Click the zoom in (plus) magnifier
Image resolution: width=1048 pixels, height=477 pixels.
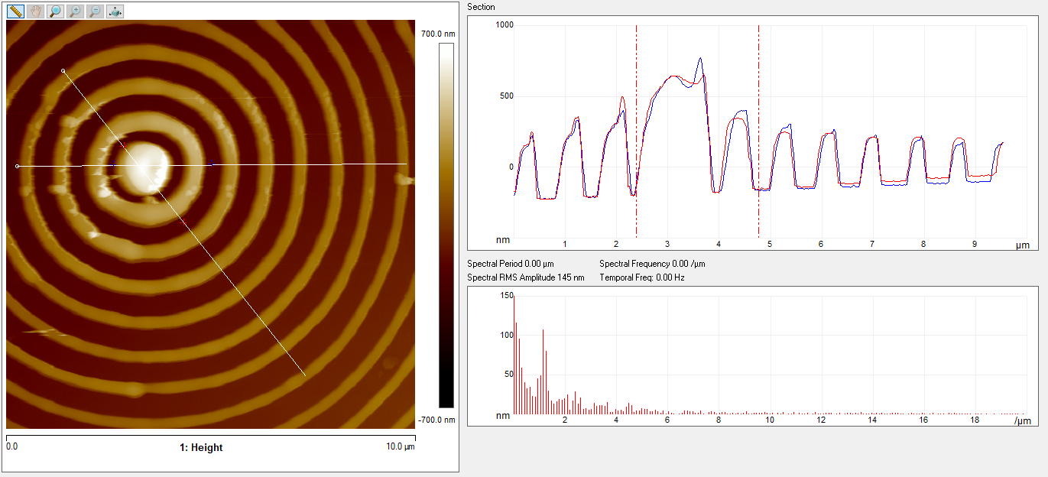click(75, 11)
